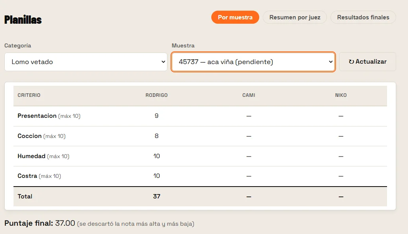
Task: Open the Muestra dropdown for 45737
Action: (253, 62)
